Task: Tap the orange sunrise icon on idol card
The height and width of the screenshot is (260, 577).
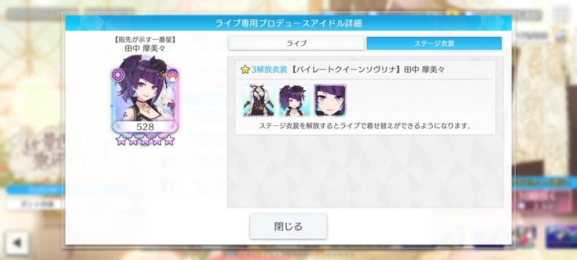Action: [x=171, y=75]
